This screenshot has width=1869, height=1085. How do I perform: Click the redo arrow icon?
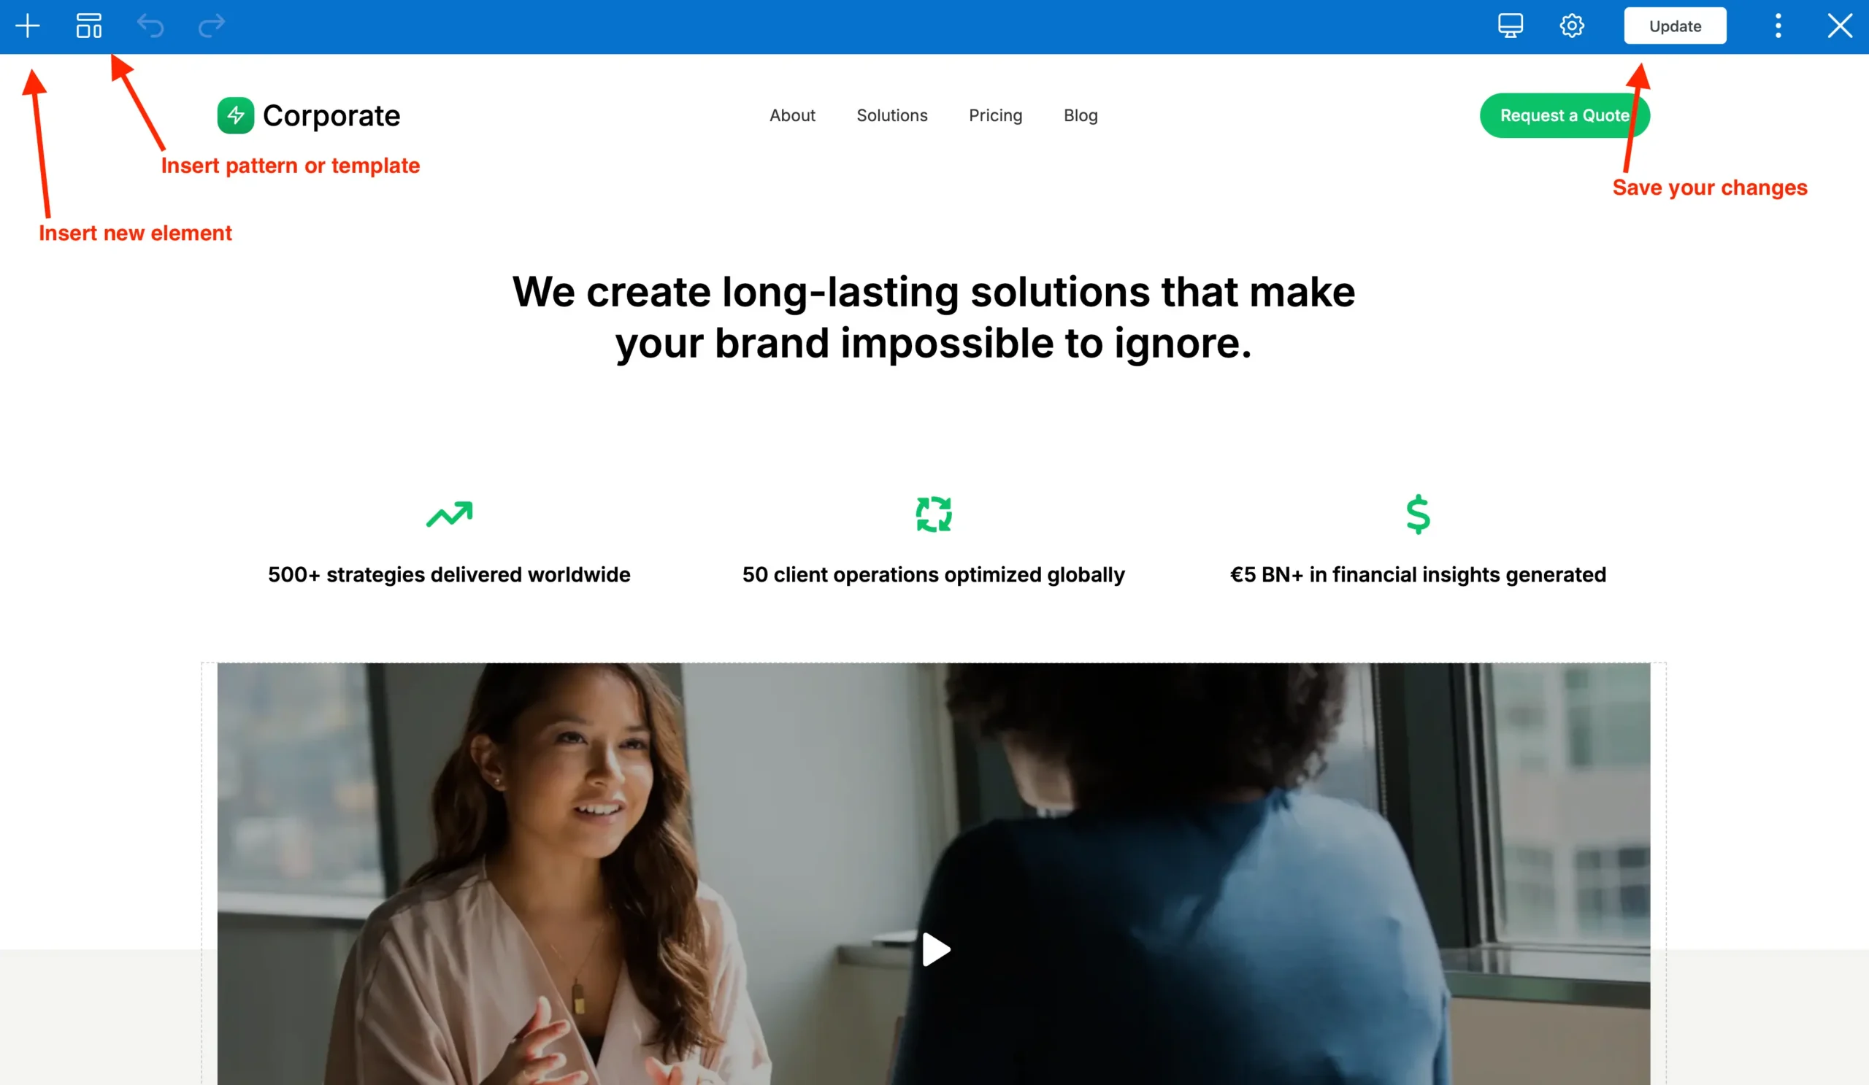point(212,26)
